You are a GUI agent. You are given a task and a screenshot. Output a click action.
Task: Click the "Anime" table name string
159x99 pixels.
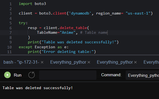[68, 32]
